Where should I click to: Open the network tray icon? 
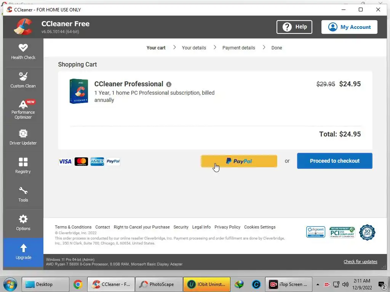click(x=336, y=284)
